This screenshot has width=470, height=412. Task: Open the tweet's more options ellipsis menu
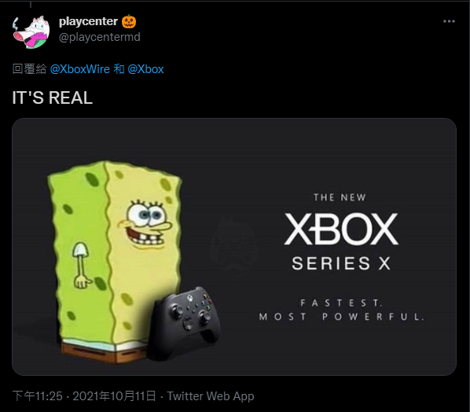(449, 21)
